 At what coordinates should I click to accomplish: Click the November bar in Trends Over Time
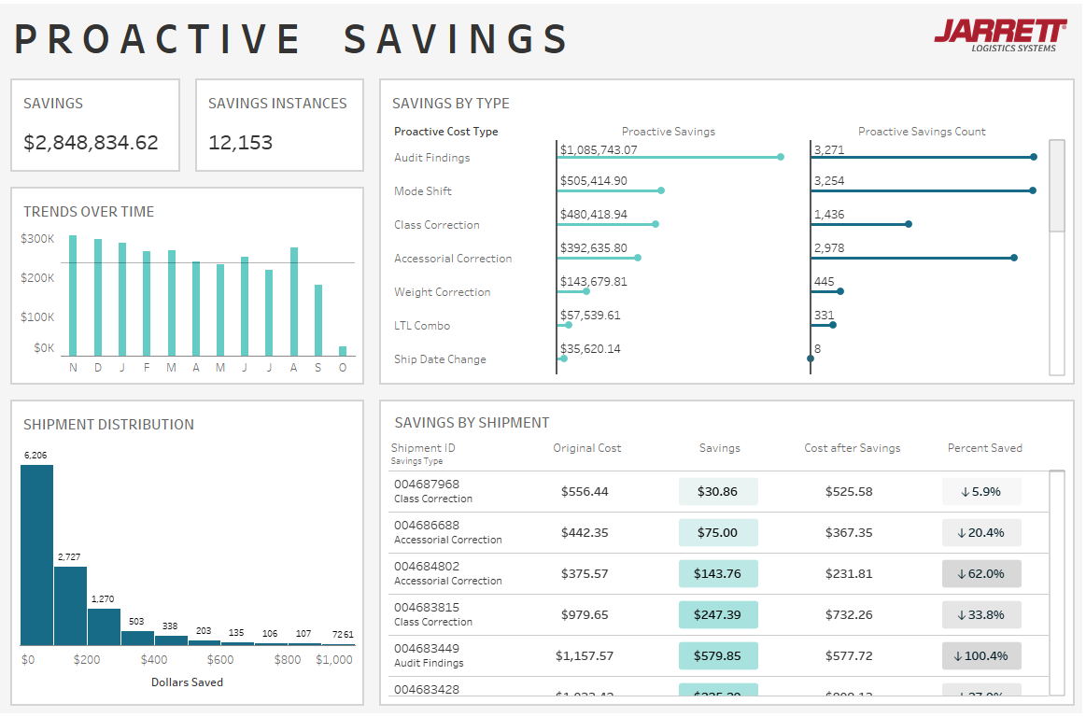(73, 296)
